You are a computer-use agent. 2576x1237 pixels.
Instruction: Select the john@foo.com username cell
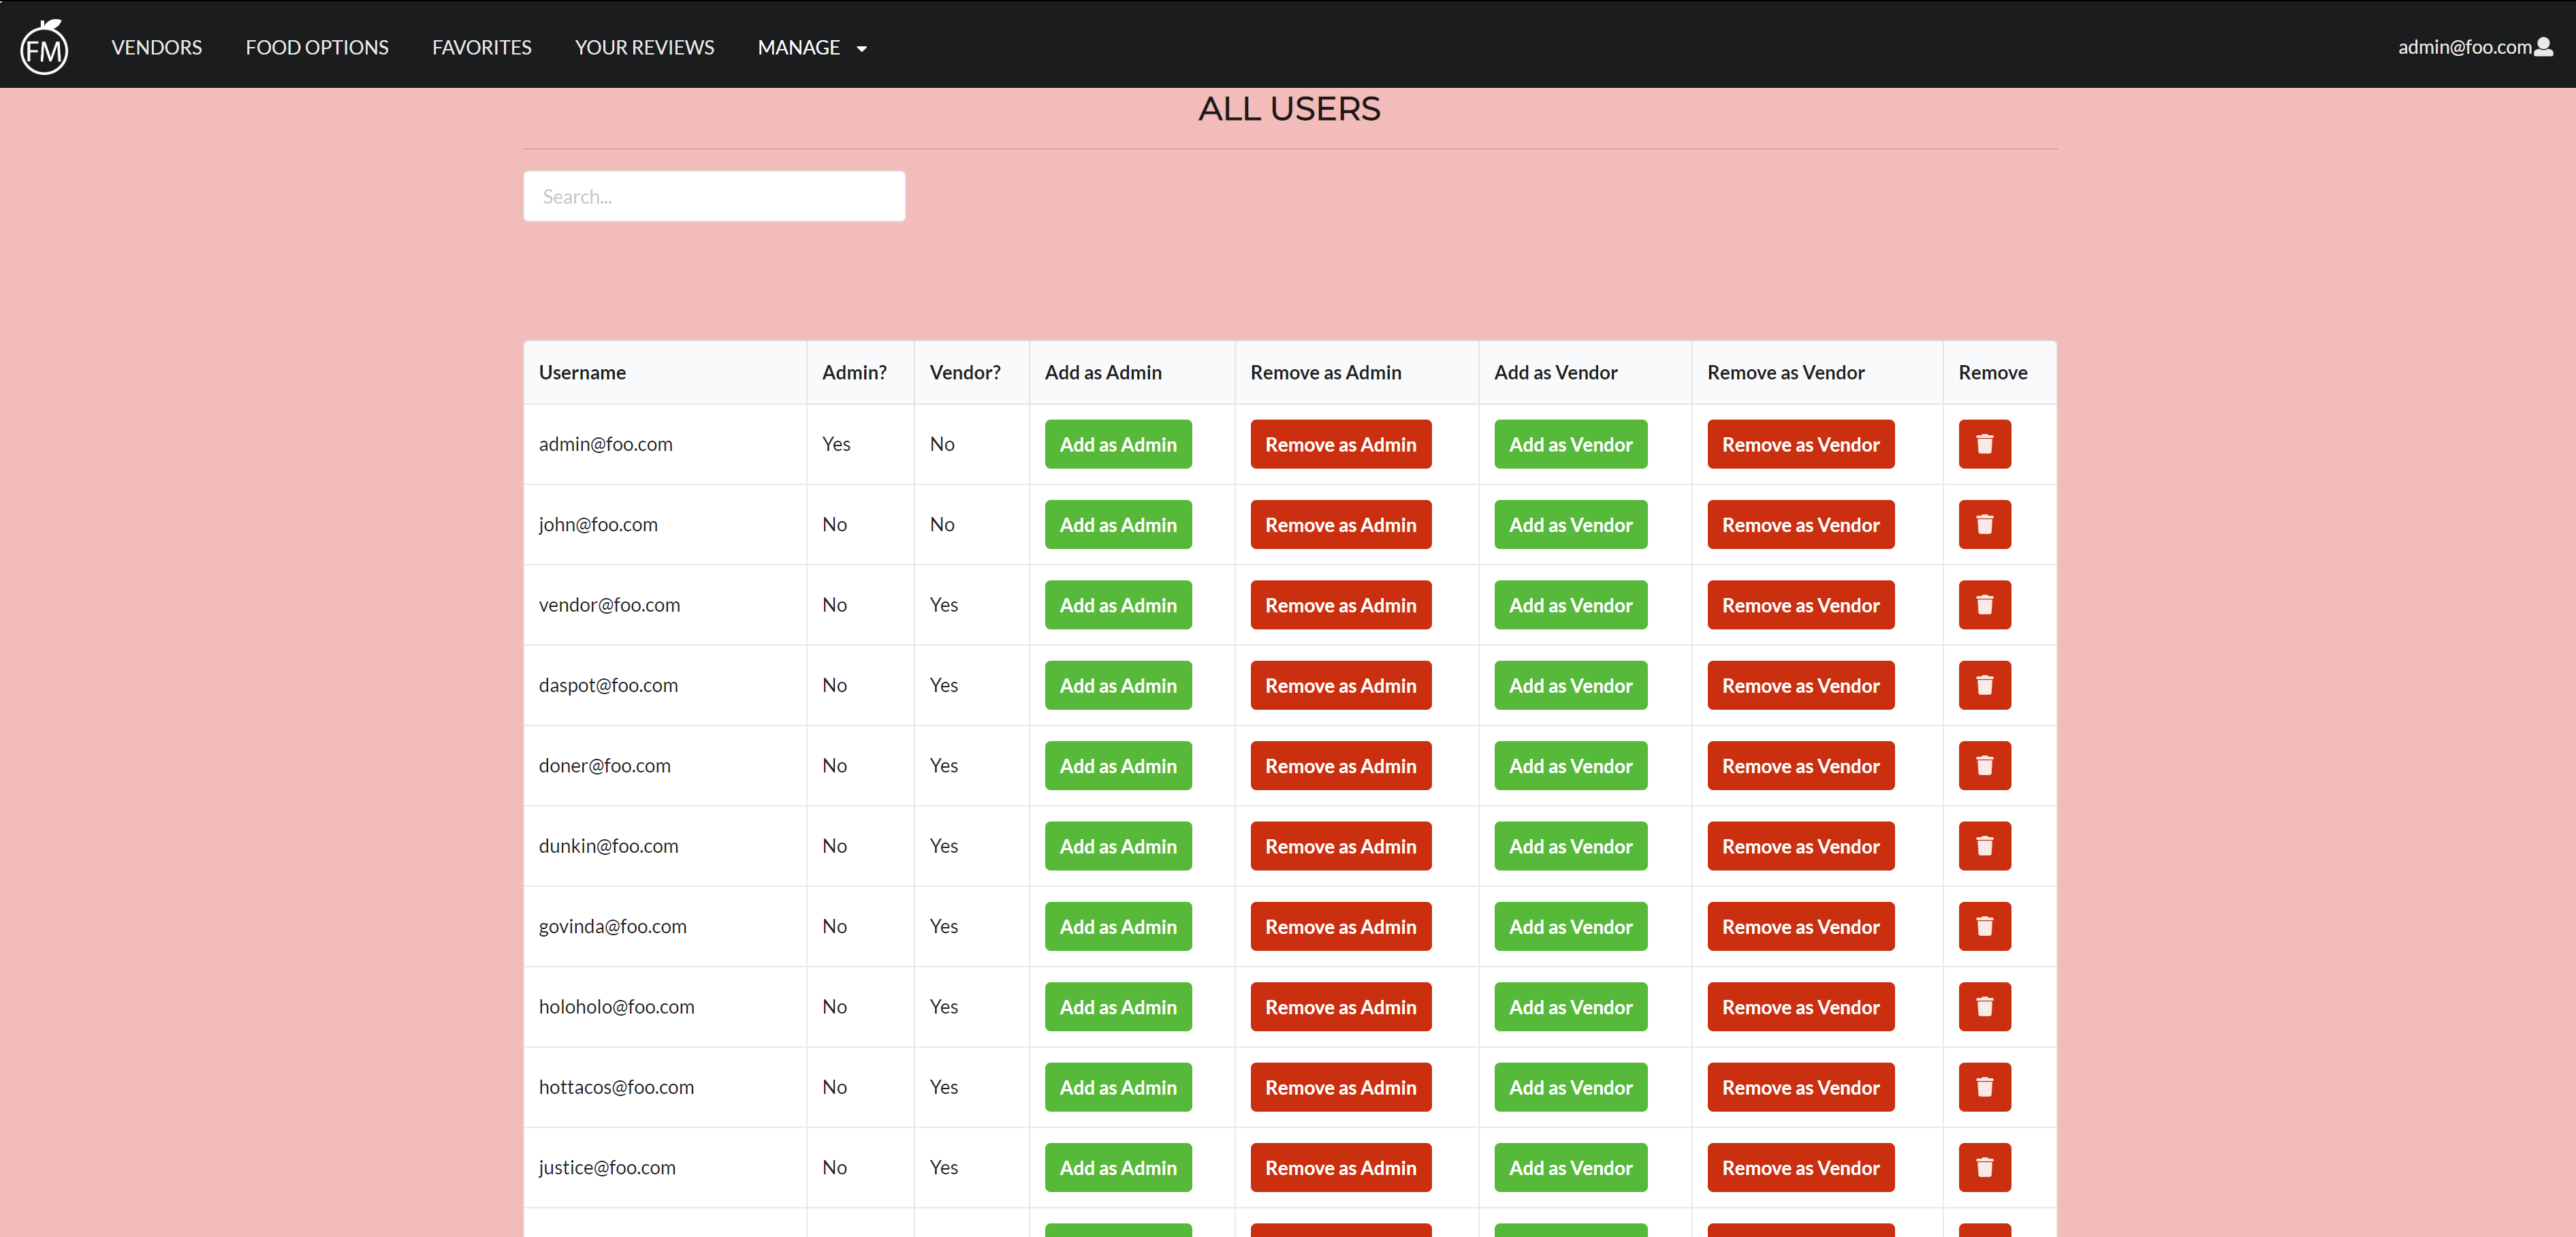(x=665, y=525)
